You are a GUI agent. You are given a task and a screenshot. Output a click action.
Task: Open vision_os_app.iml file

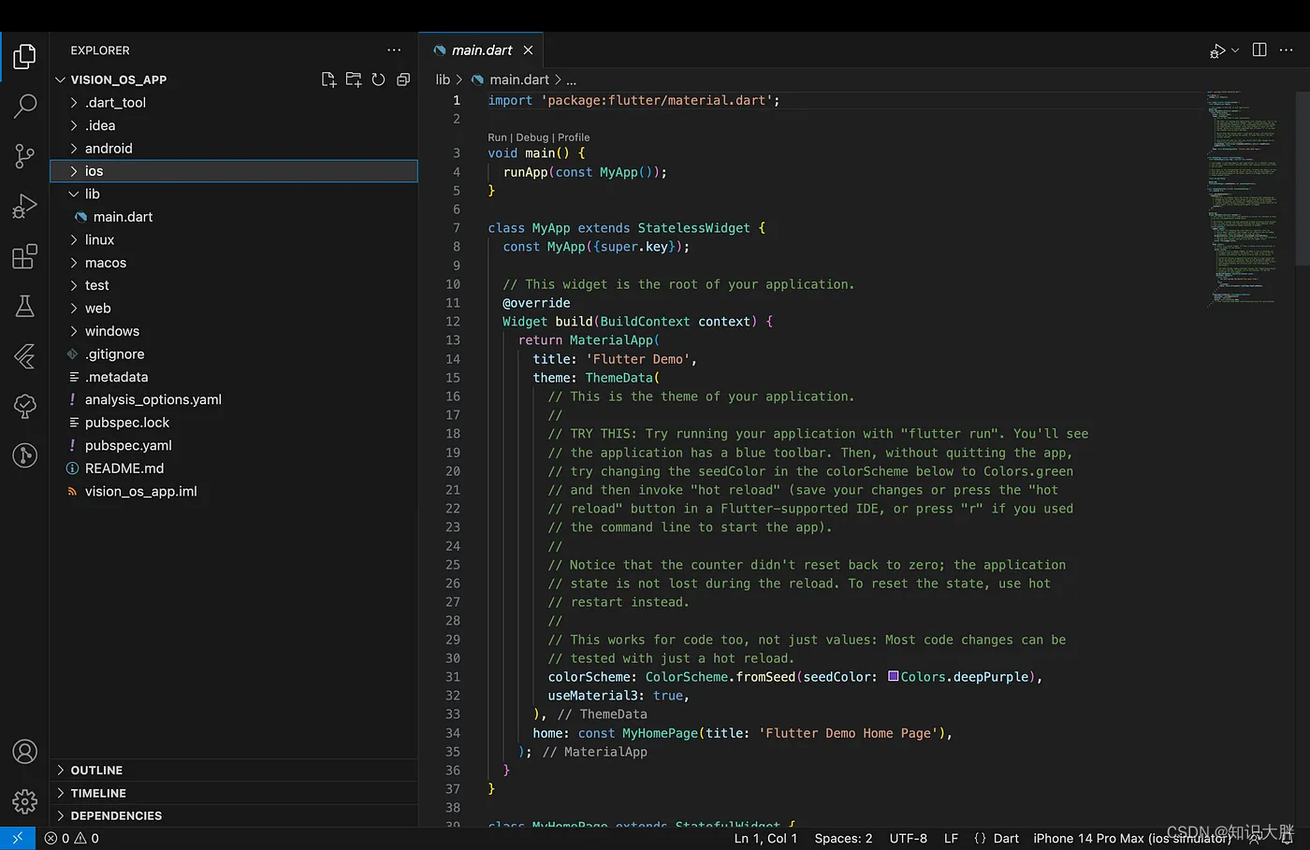(x=234, y=491)
